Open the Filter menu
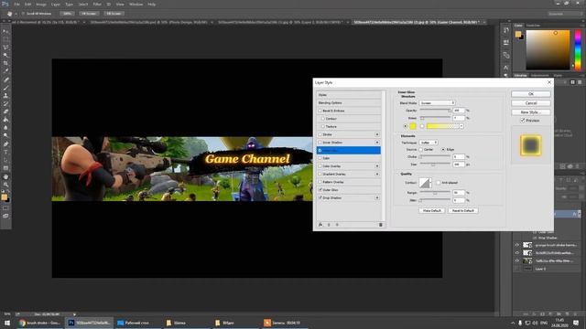 (x=97, y=4)
